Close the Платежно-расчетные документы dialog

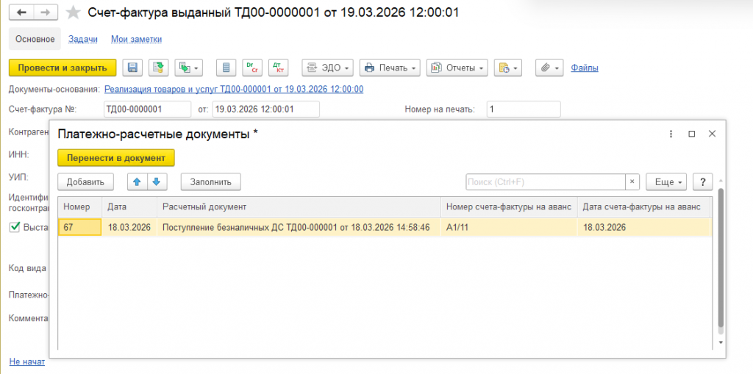click(x=712, y=134)
